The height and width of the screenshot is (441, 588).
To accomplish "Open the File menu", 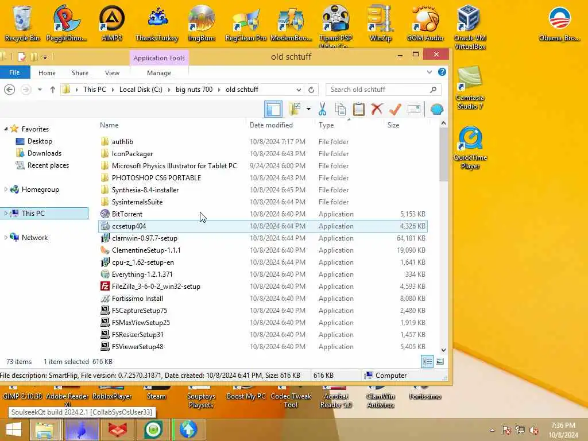I will 14,72.
